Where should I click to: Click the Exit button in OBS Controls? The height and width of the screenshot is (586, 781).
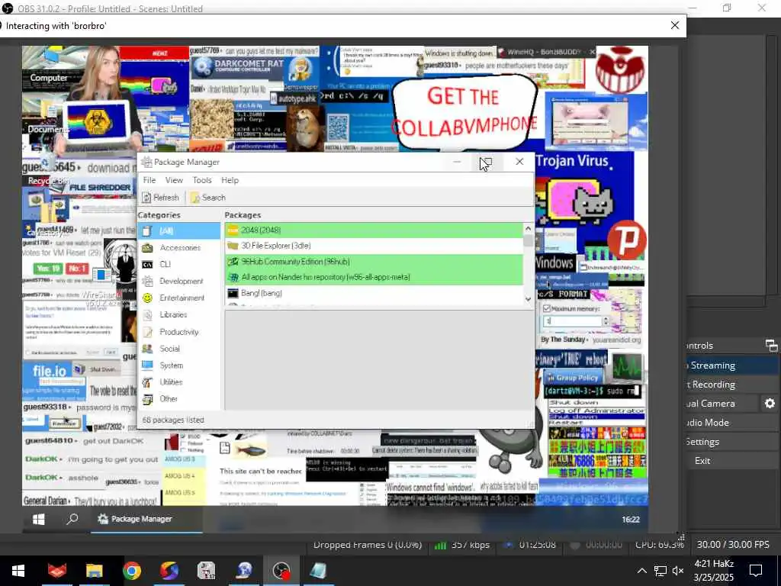pyautogui.click(x=732, y=461)
